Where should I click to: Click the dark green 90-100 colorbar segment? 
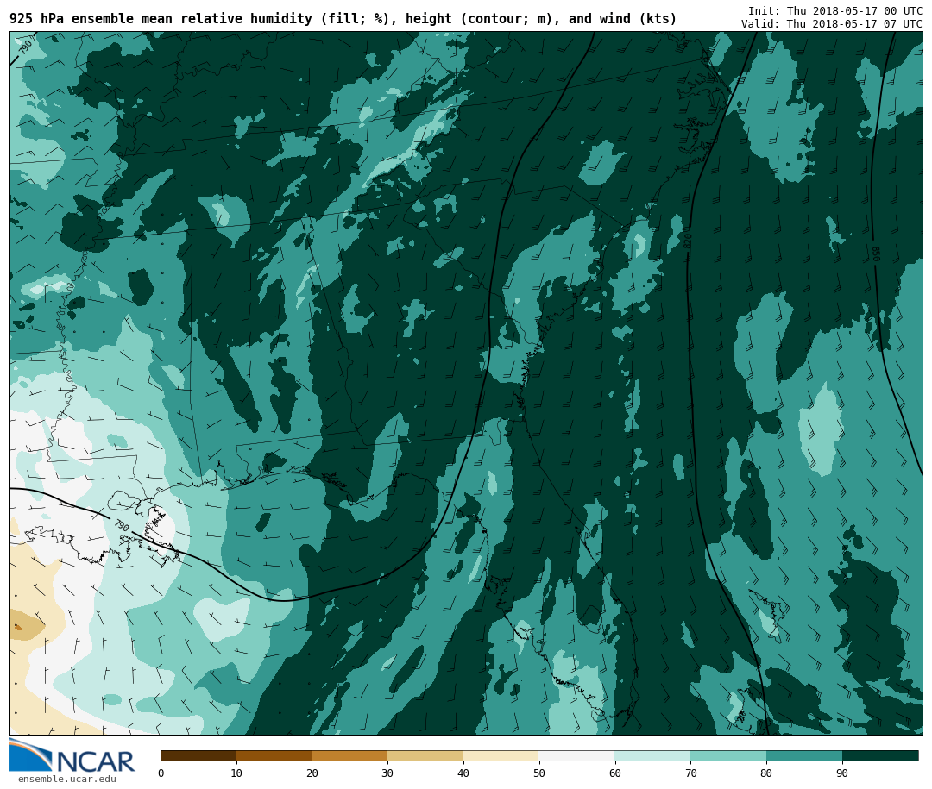point(880,755)
